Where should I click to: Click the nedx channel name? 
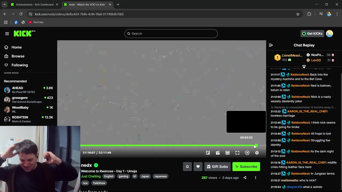click(x=86, y=165)
